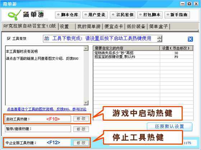Open the 新手指南 beginner guide
The width and height of the screenshot is (201, 150).
coord(177,15)
